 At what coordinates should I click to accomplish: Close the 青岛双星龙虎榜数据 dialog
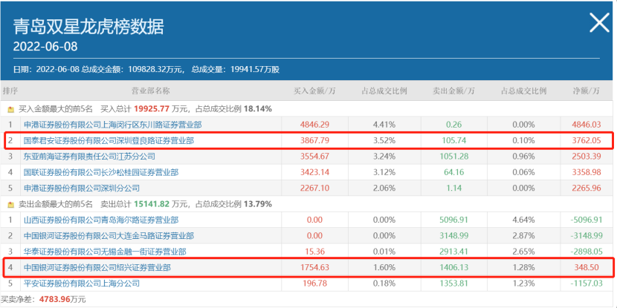pos(599,23)
